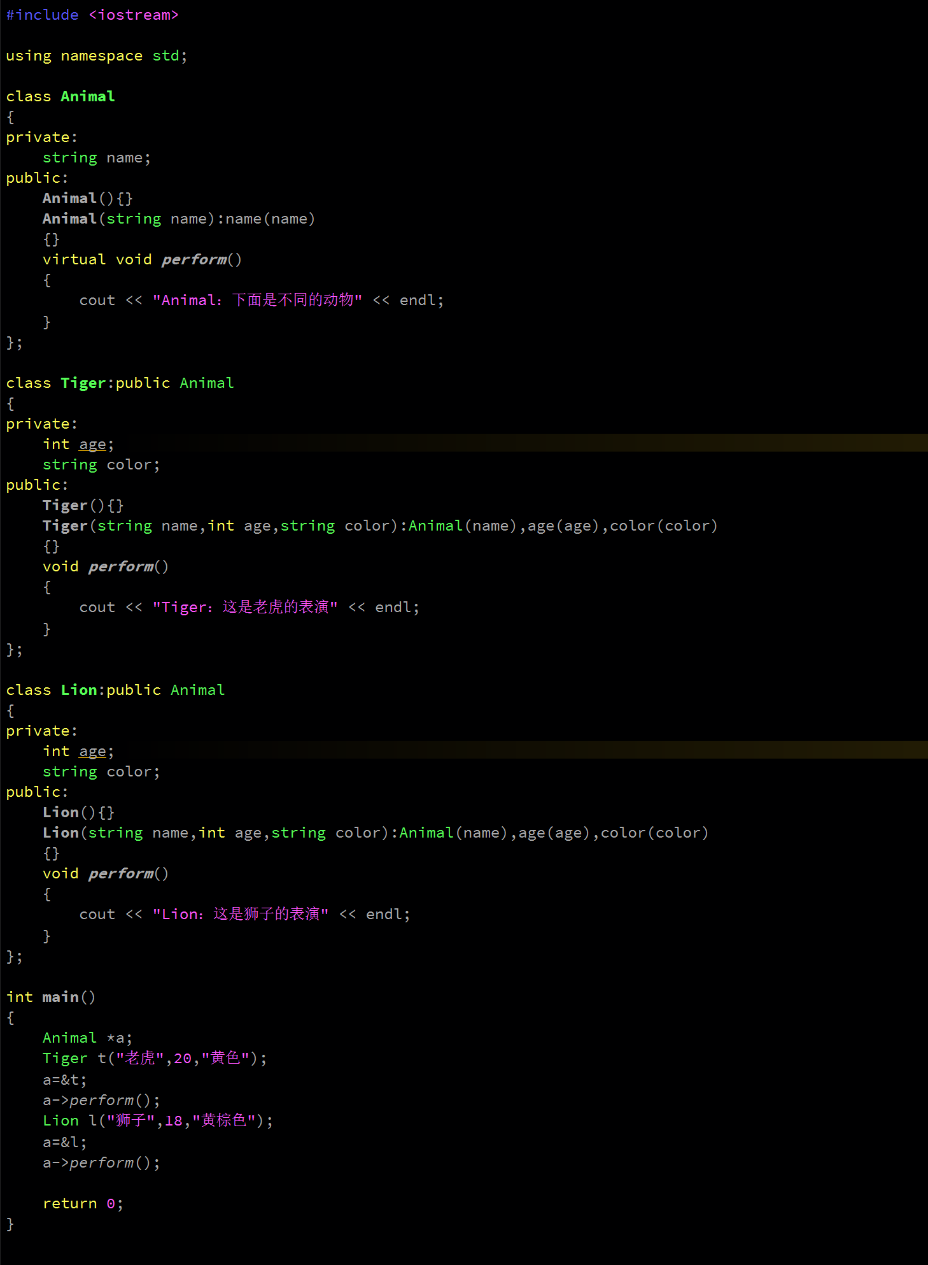Click the 'class Tiger:public Animal' line

pyautogui.click(x=120, y=383)
